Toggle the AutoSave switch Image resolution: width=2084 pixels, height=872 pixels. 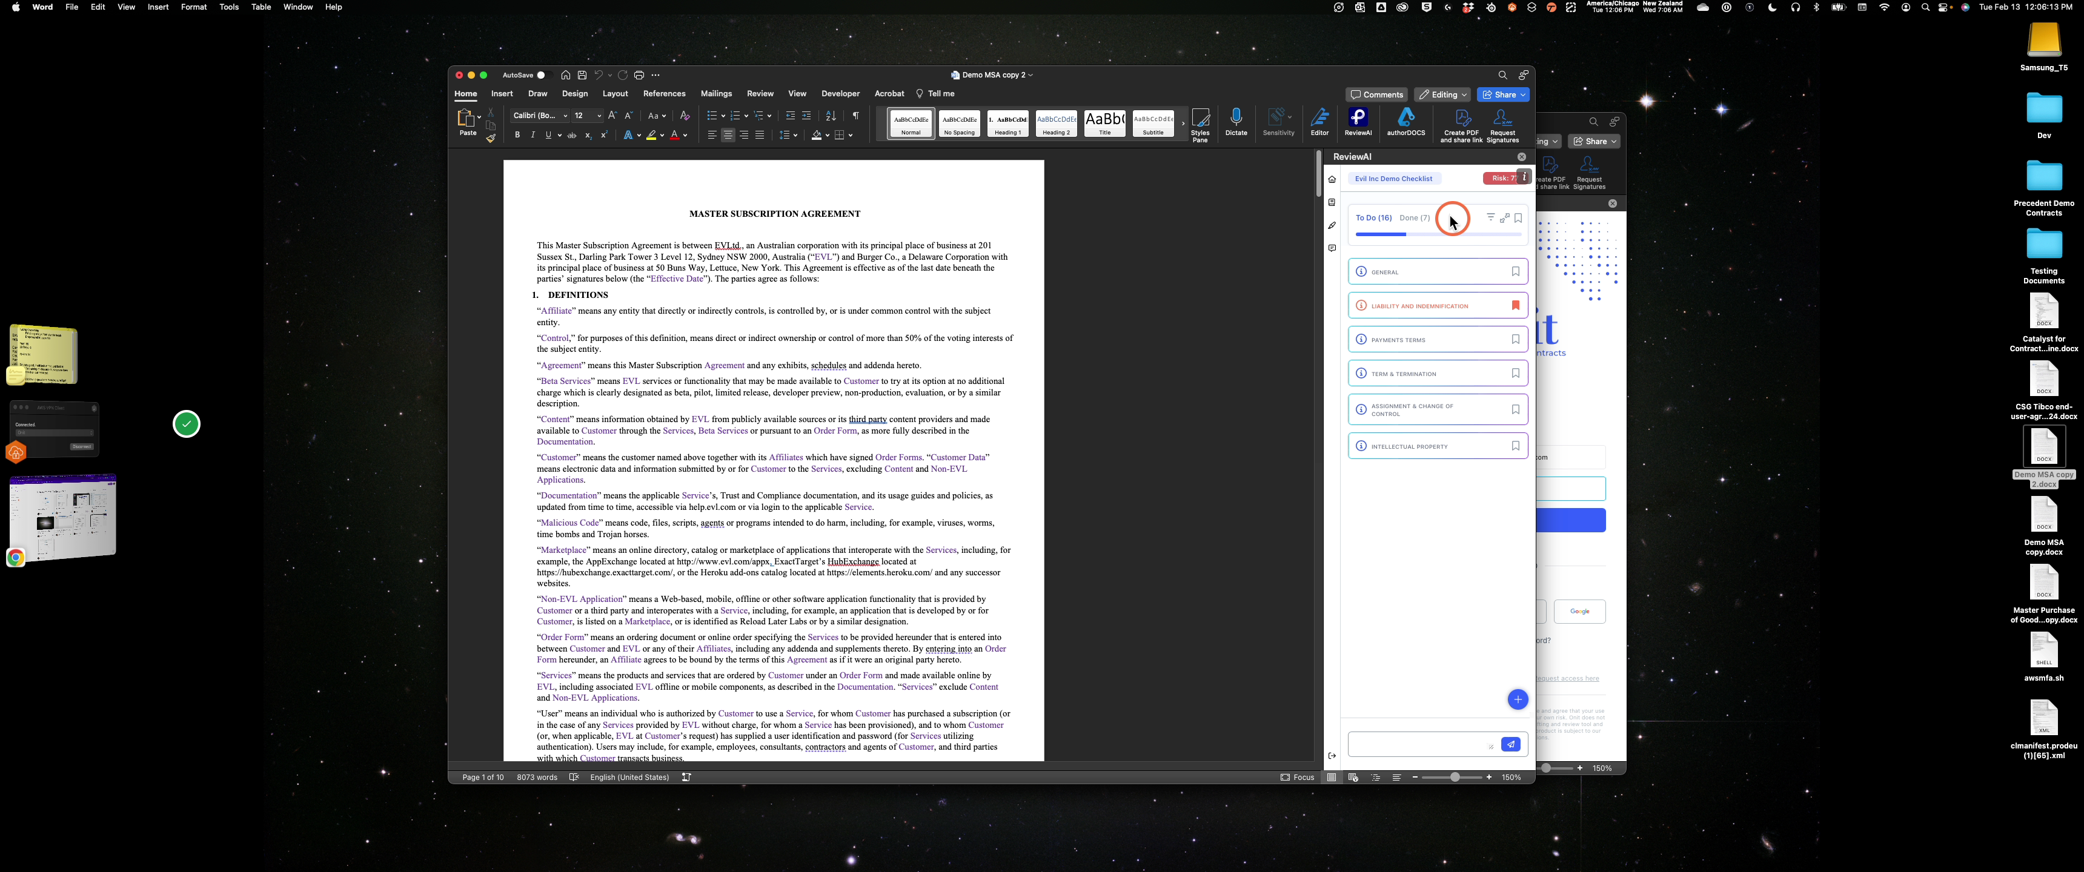(541, 75)
